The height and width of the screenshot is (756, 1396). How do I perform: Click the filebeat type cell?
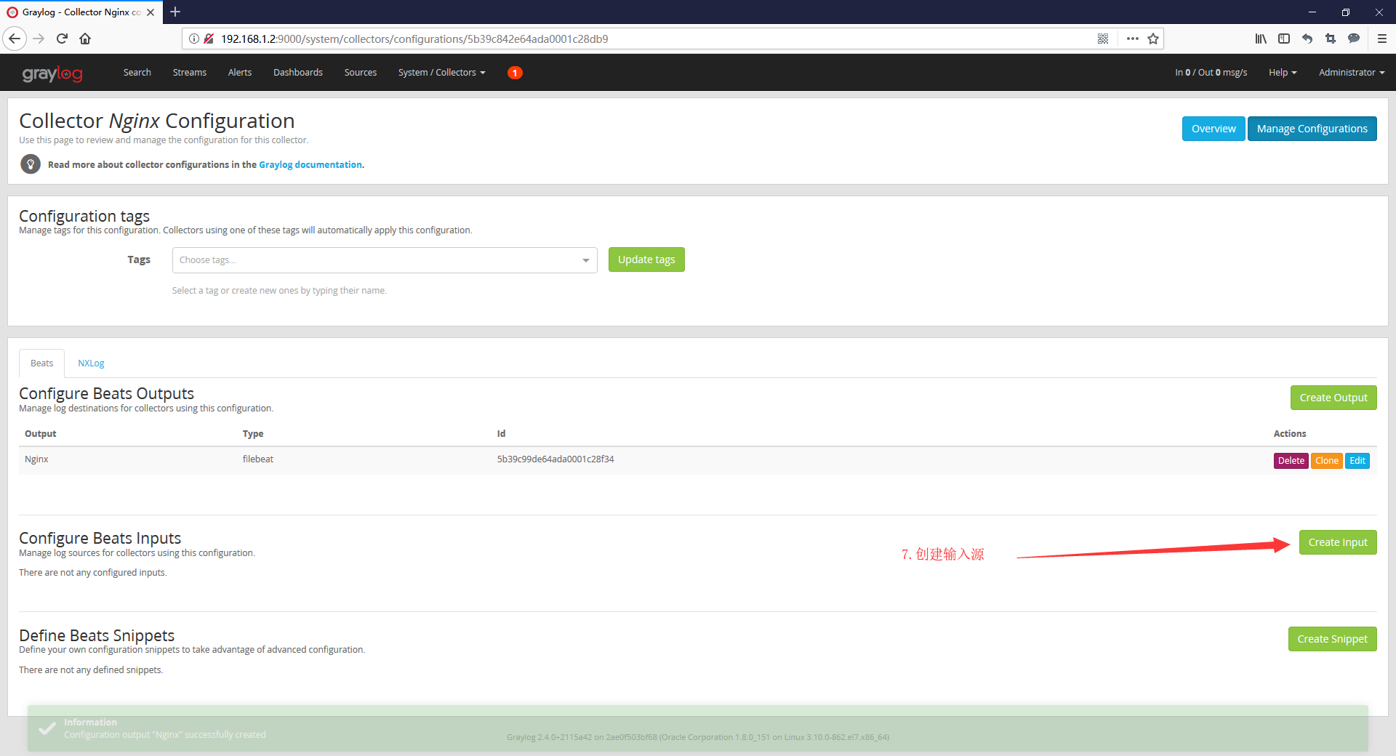[x=258, y=459]
